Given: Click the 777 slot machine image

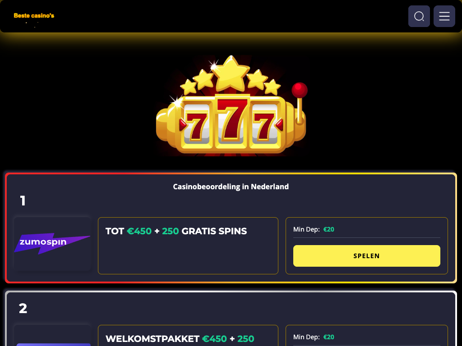Looking at the screenshot, I should pos(231,105).
